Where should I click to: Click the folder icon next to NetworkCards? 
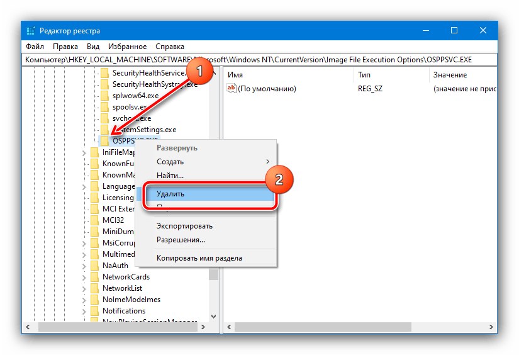[95, 277]
